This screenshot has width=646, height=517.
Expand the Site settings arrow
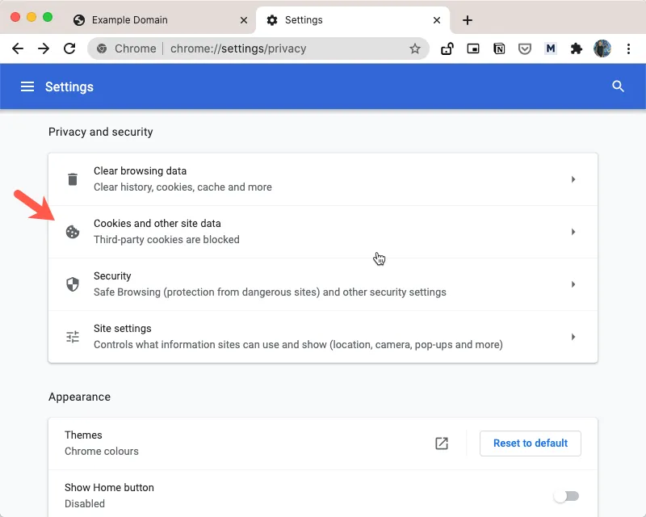click(x=573, y=337)
